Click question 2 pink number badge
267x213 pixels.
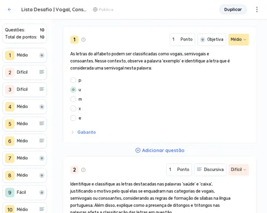75,170
